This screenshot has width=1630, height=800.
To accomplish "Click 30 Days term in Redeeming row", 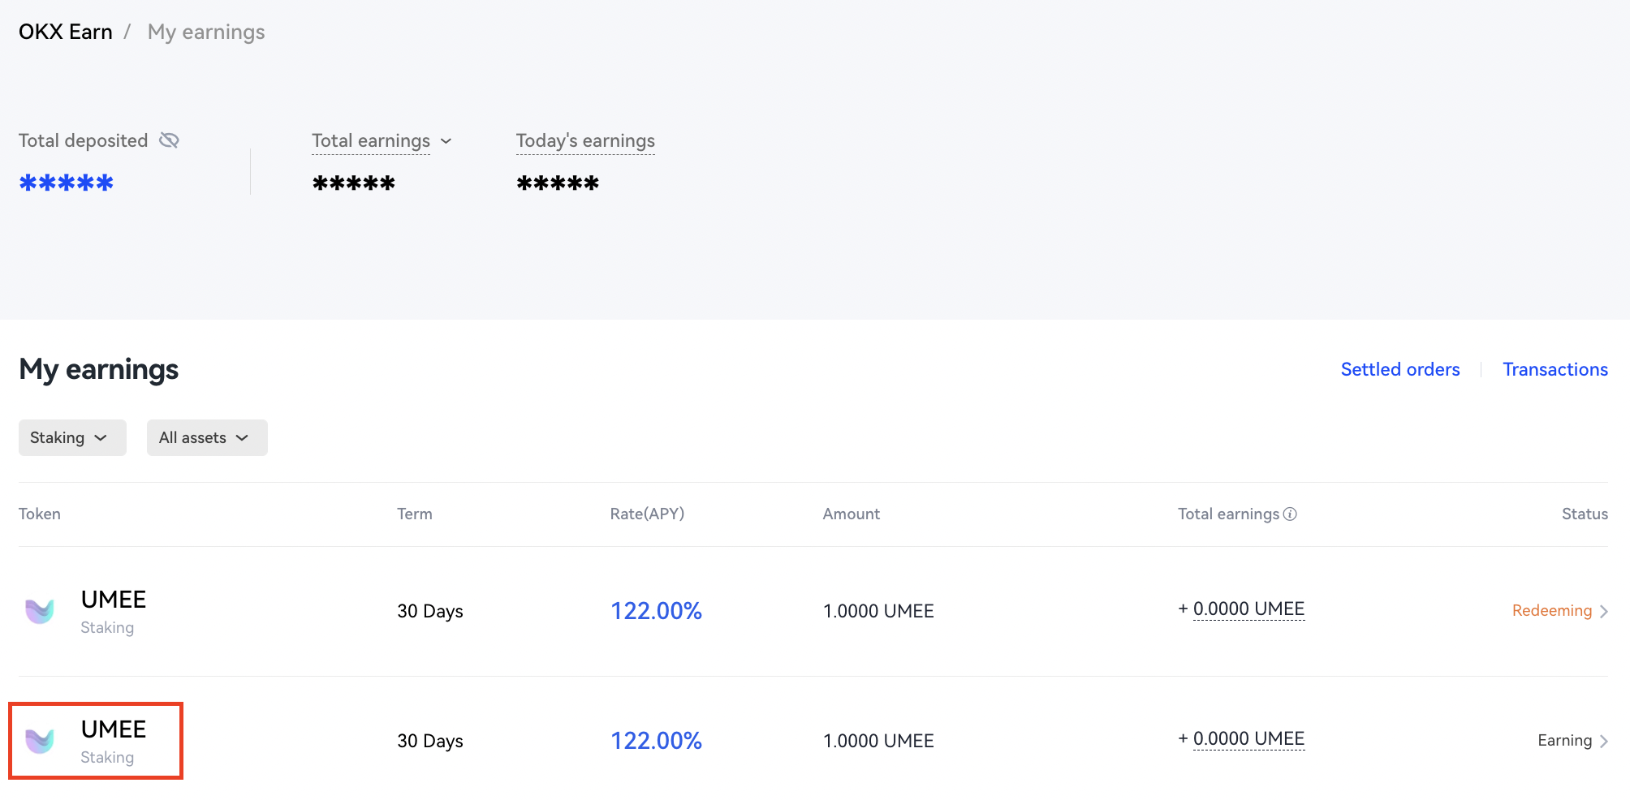I will point(430,611).
